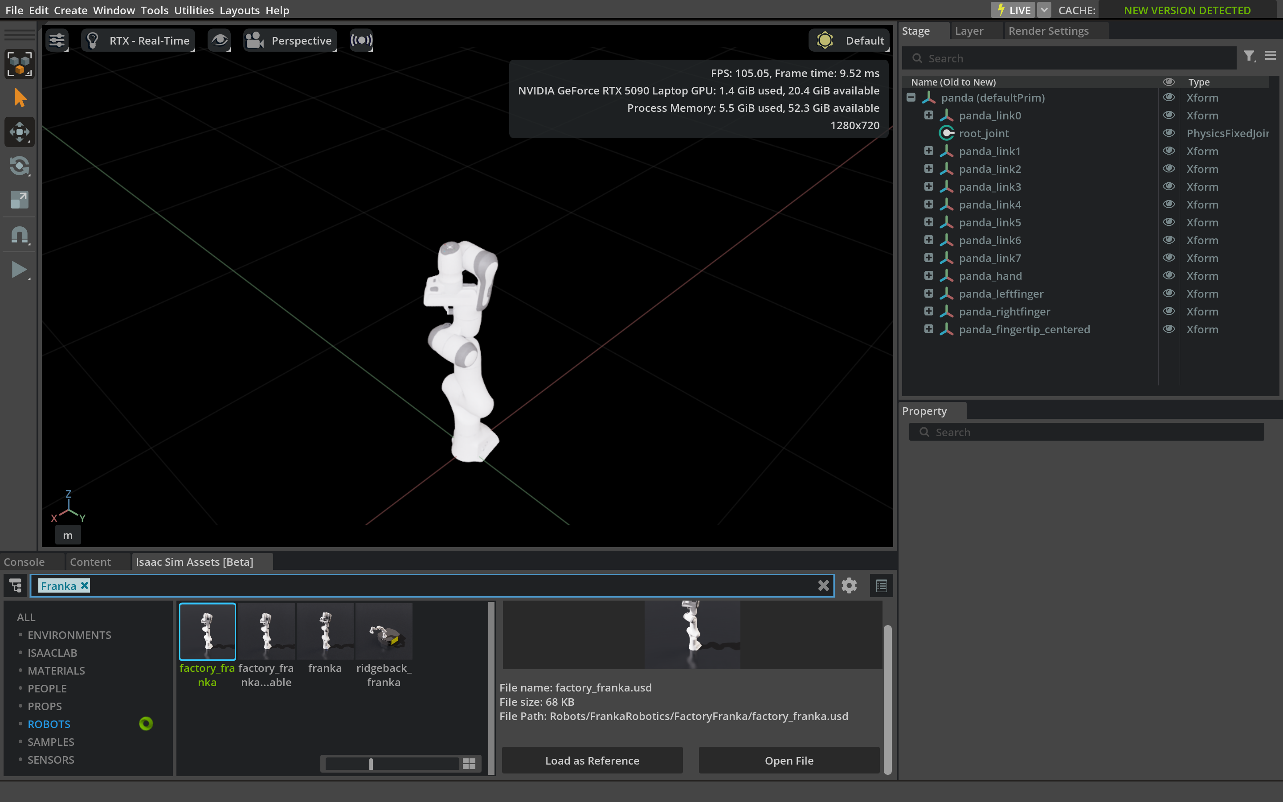Expand the panda_link0 tree node
Image resolution: width=1283 pixels, height=802 pixels.
tap(928, 115)
